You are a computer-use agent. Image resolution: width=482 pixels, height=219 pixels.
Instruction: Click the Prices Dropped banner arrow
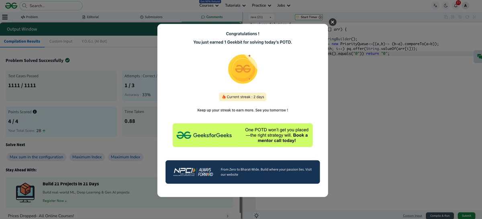click(227, 216)
